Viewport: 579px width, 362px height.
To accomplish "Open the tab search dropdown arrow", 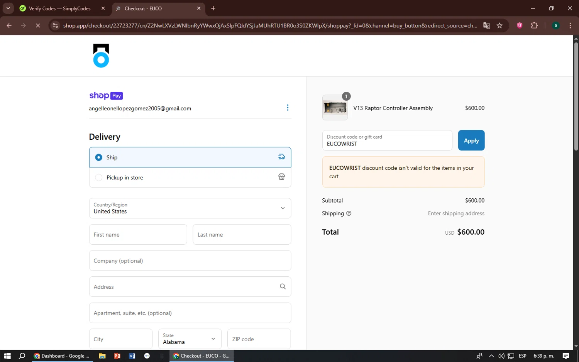I will tap(8, 8).
